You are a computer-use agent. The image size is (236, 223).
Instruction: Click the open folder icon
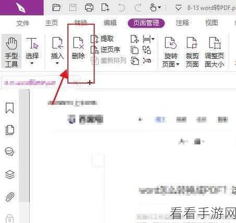click(56, 8)
